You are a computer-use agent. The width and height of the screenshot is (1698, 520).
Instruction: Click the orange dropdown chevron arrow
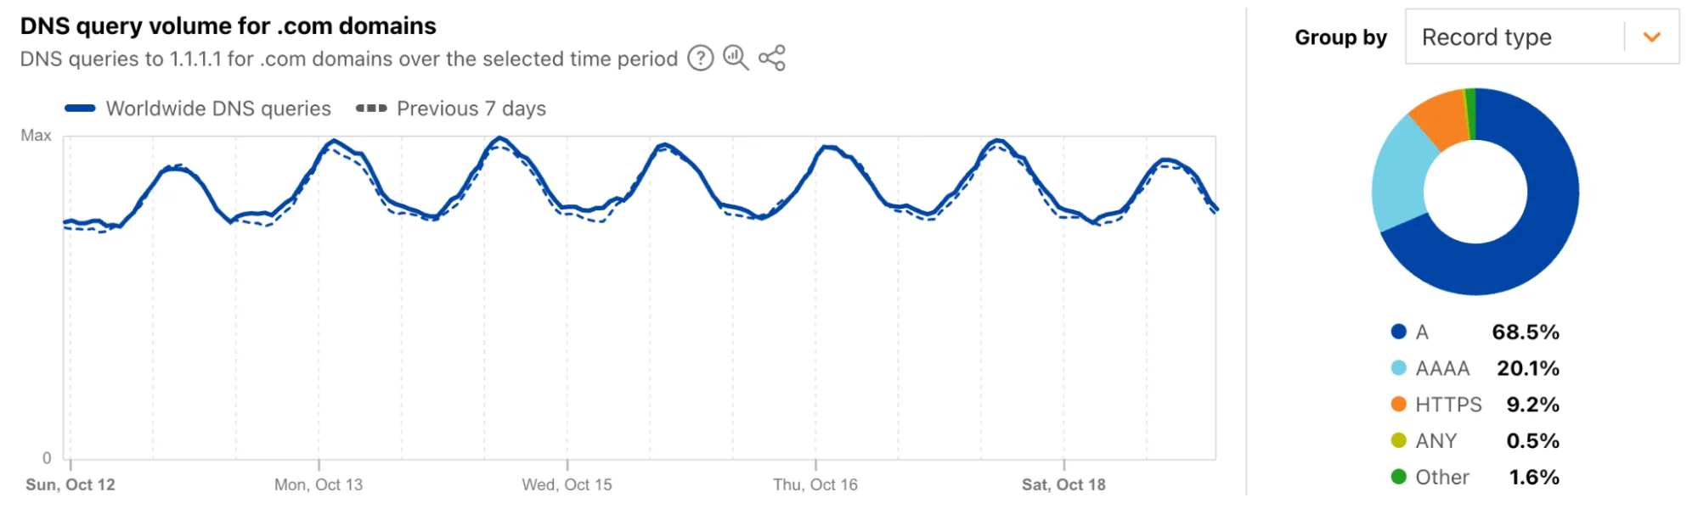pyautogui.click(x=1651, y=37)
